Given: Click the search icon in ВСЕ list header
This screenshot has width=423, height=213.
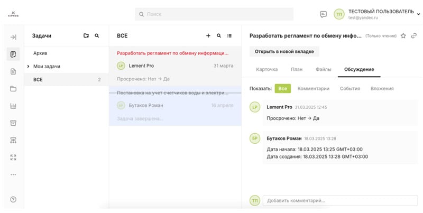Looking at the screenshot, I should (219, 35).
